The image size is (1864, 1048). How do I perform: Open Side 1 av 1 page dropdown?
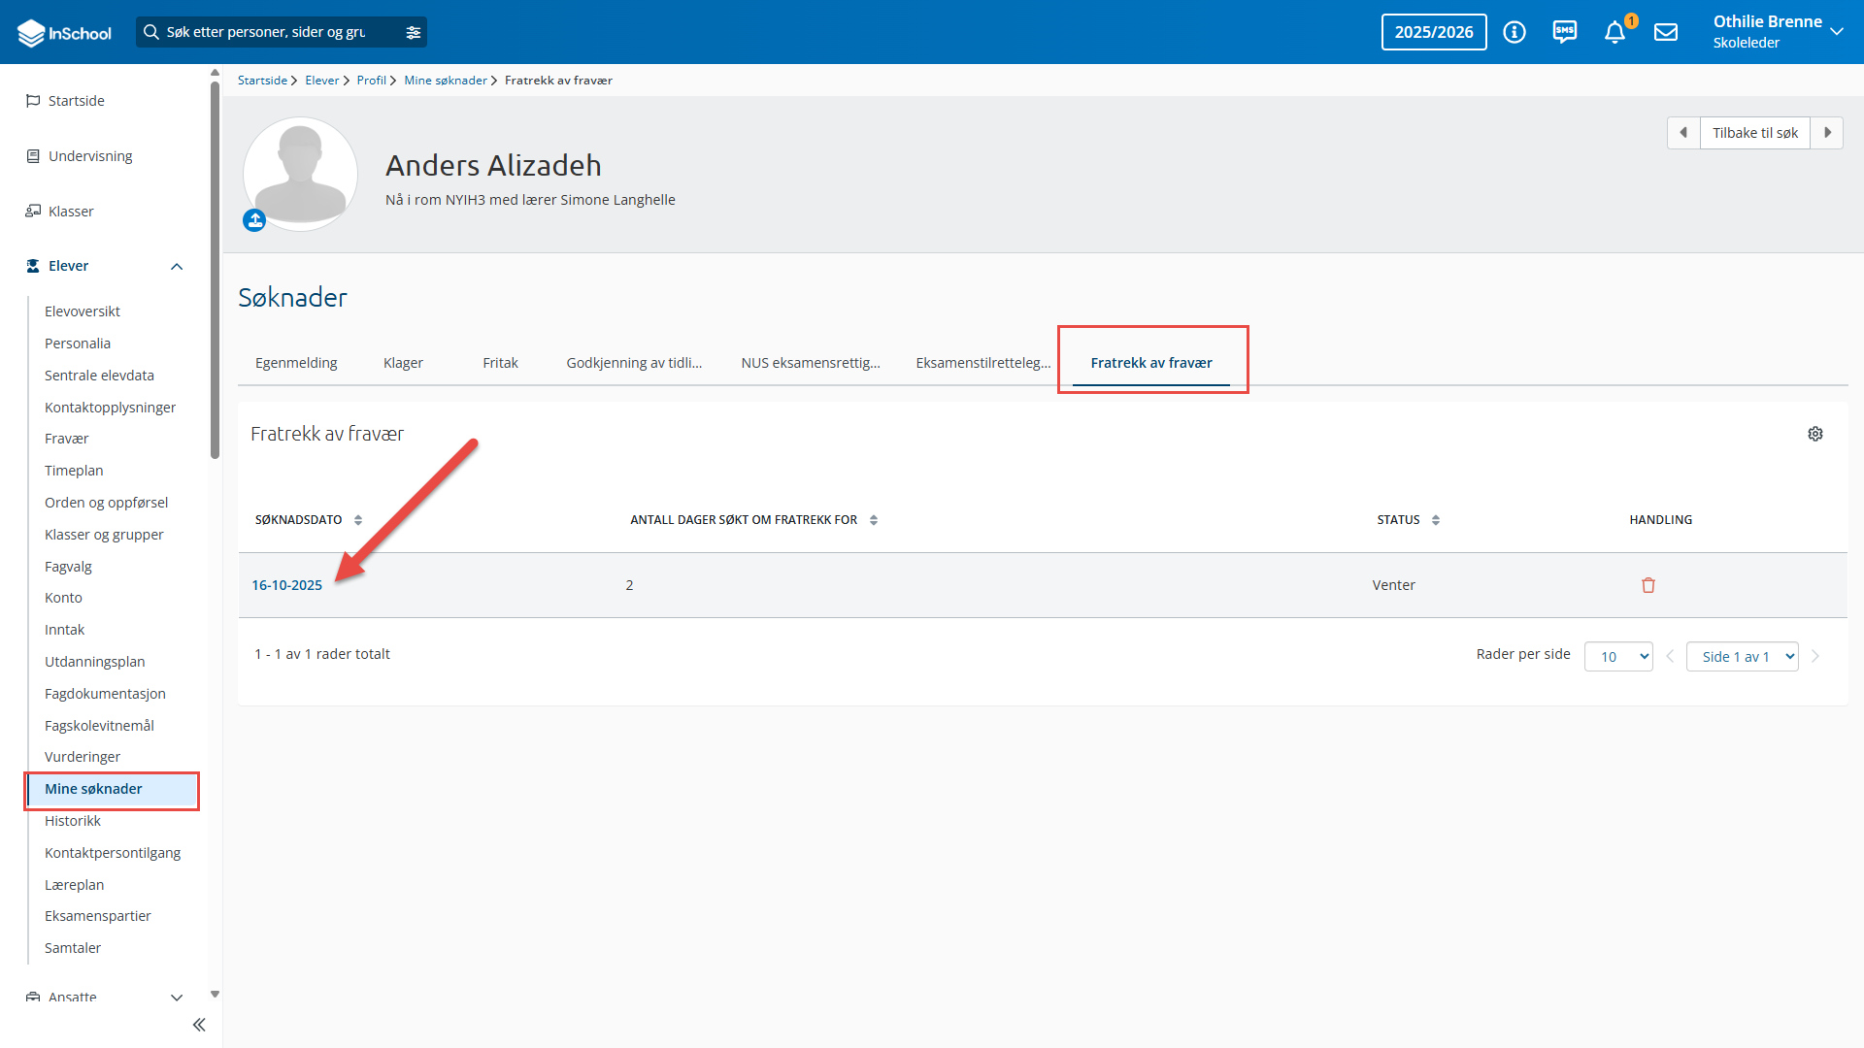coord(1743,657)
